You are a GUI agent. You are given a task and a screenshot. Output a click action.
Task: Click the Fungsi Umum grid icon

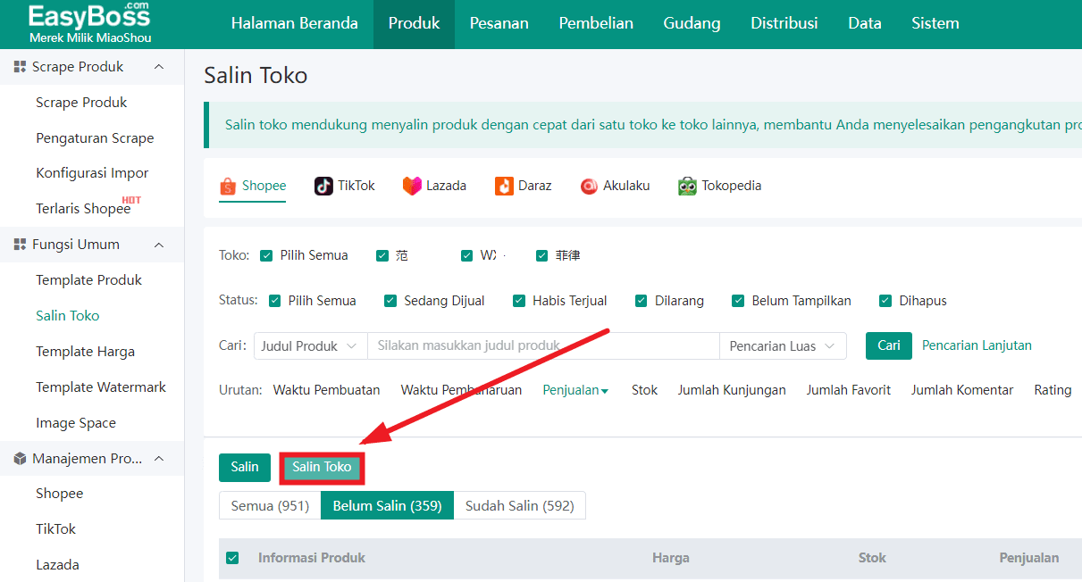(x=21, y=245)
